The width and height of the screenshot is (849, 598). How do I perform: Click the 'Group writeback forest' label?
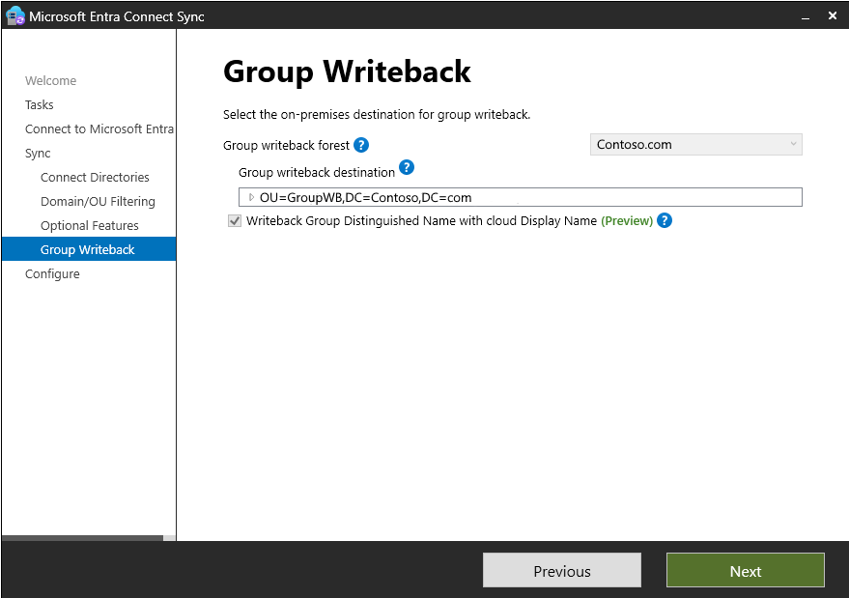coord(287,146)
